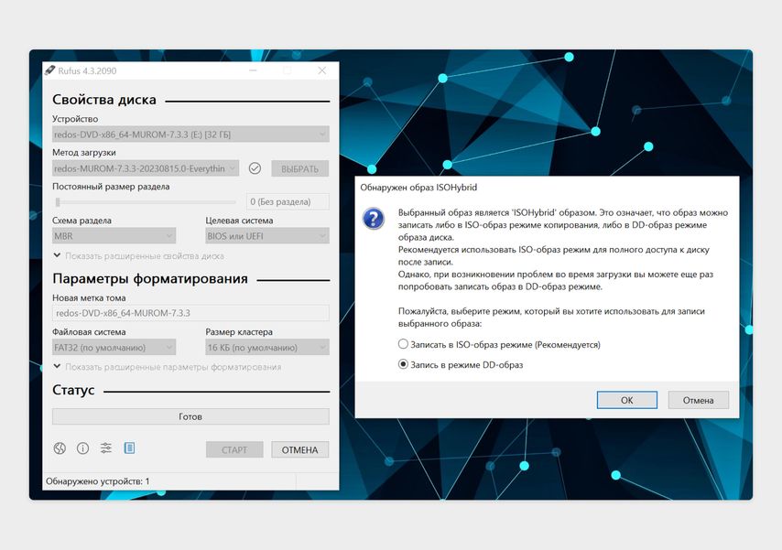Screen dimensions: 782x550
Task: Open the Целевая система dropdown
Action: [267, 236]
